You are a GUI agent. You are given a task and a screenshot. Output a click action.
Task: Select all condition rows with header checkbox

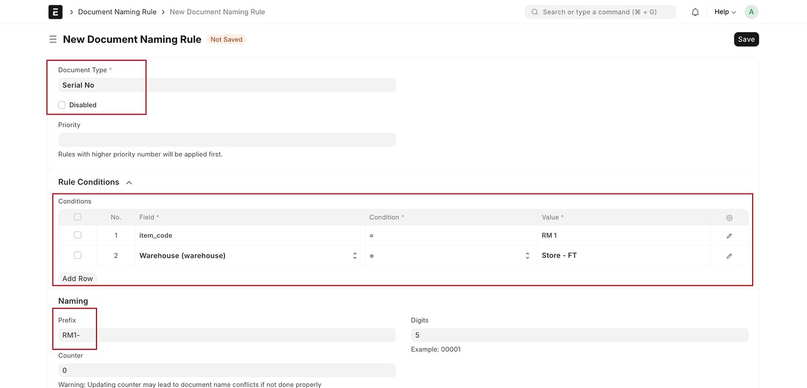tap(77, 216)
